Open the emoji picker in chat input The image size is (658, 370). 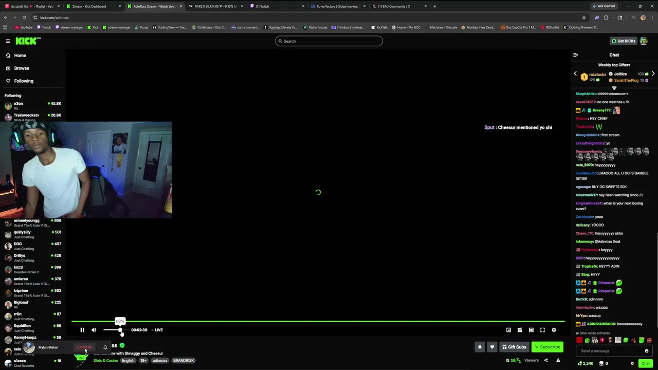647,351
